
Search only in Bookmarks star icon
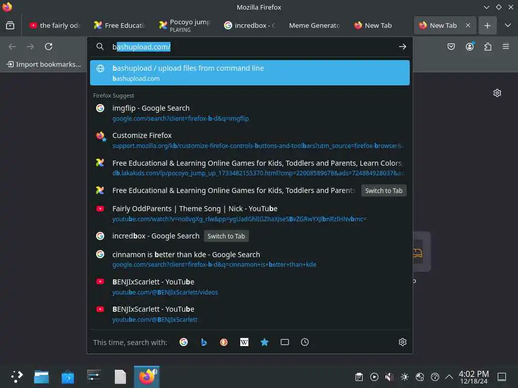[264, 342]
